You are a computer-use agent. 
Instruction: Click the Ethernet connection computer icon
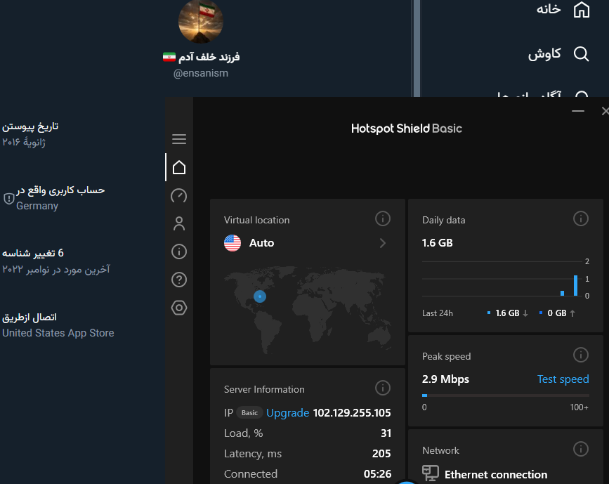click(431, 473)
